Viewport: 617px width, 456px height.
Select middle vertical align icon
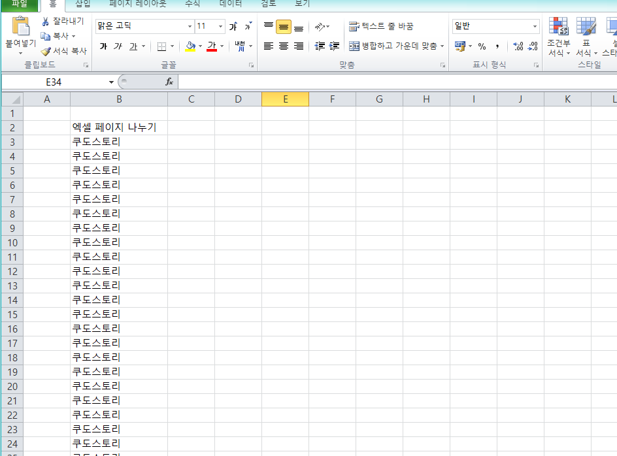coord(283,27)
